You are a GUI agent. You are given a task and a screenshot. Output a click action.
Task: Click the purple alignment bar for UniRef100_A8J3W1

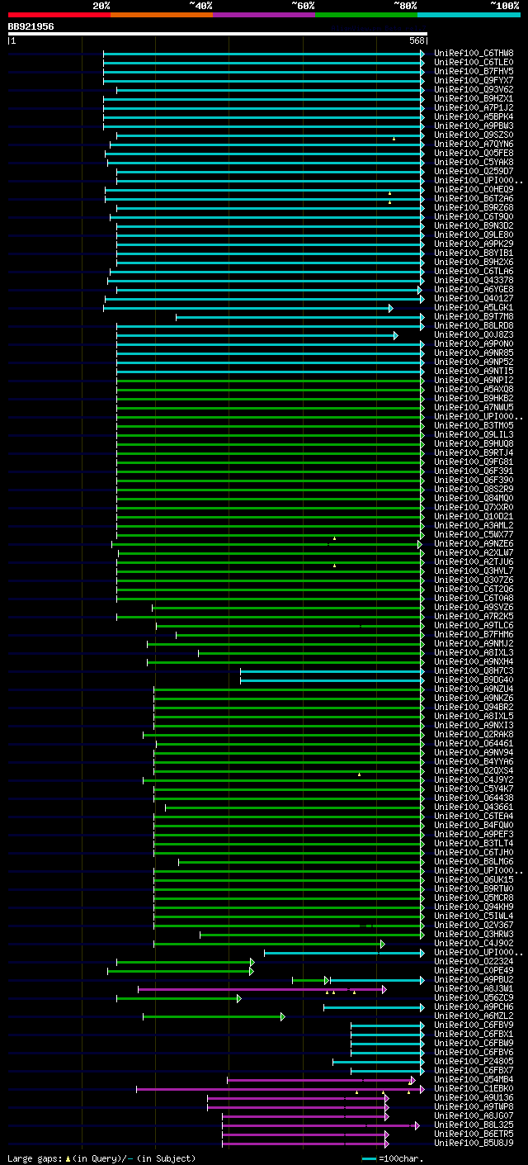262,989
